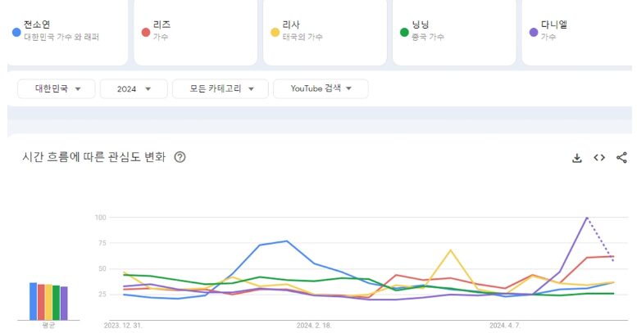Click the green dot for 닝닝
The image size is (637, 333).
404,32
